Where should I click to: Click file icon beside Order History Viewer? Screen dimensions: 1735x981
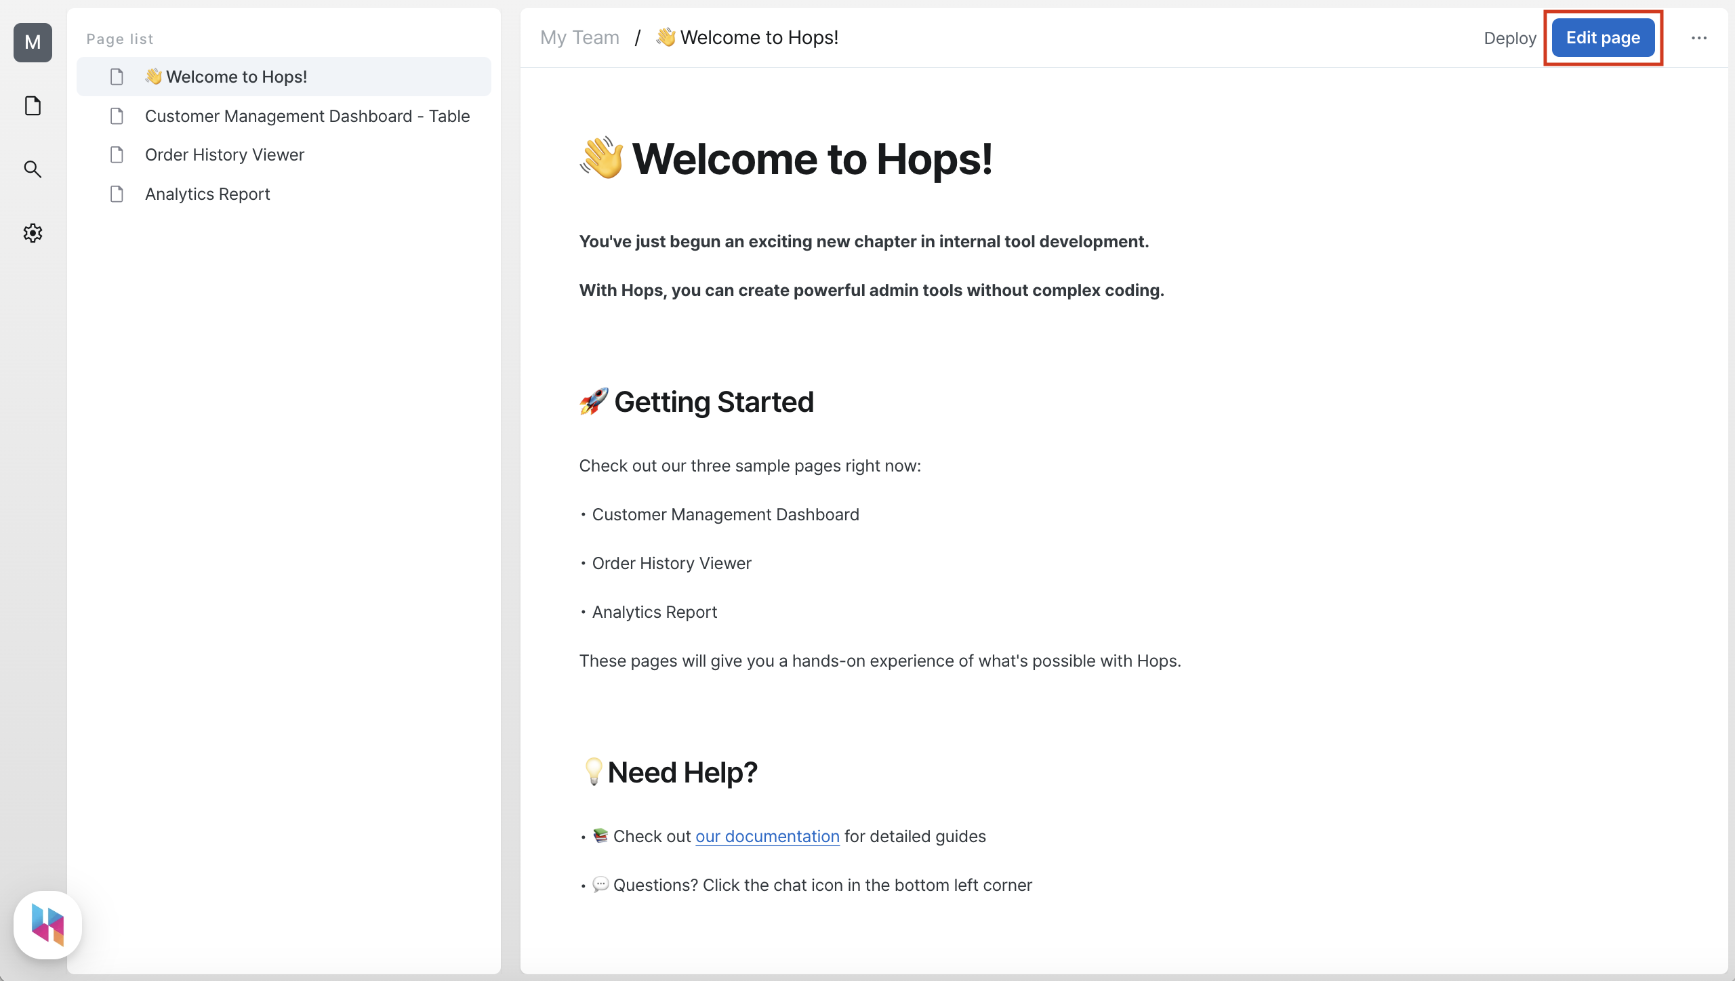pos(117,154)
